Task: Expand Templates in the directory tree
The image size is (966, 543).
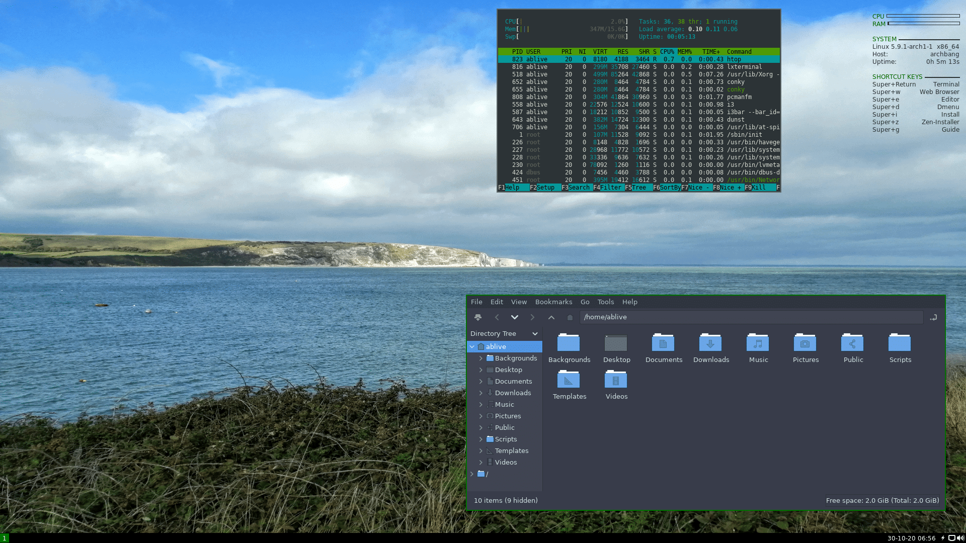Action: (x=480, y=450)
